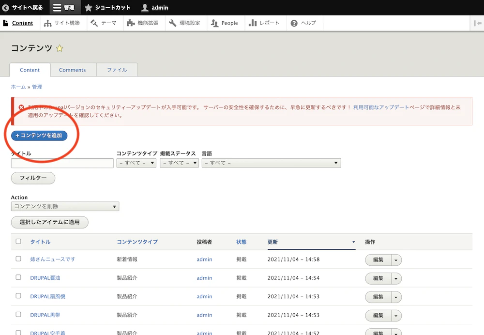Click the star icon beside ショートカット
Image resolution: width=484 pixels, height=335 pixels.
coord(88,8)
